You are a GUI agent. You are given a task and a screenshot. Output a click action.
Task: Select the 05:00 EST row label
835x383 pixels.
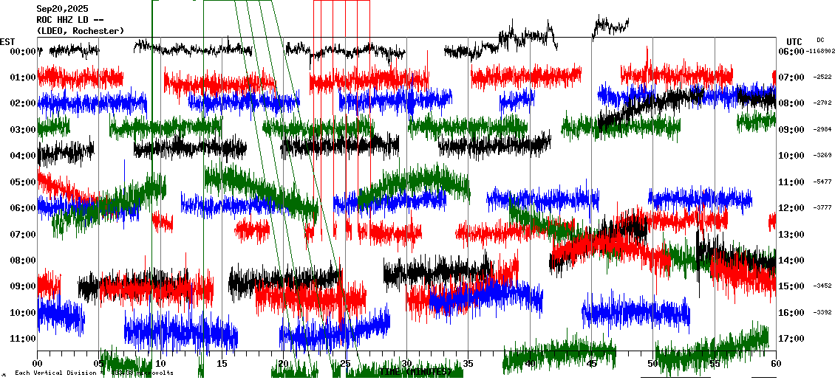(21, 182)
